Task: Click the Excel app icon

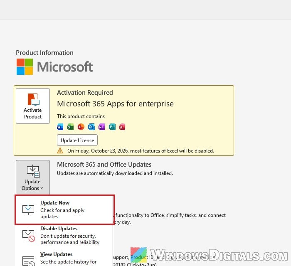Action: pyautogui.click(x=70, y=127)
